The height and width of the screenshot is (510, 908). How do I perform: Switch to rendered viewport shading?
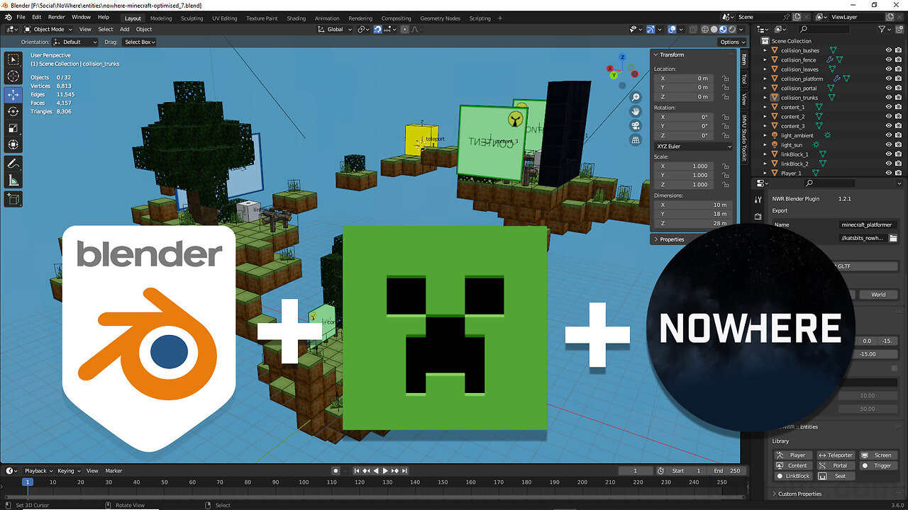pyautogui.click(x=732, y=29)
